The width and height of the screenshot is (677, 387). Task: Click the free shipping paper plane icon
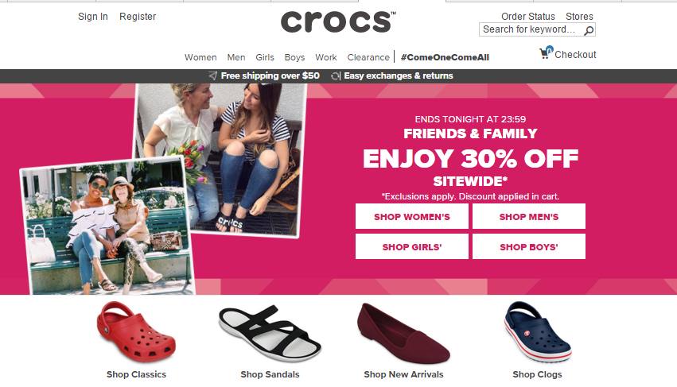(x=213, y=76)
